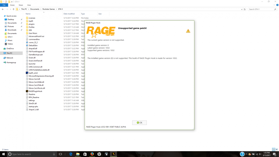Viewport: 279px width, 157px height.
Task: Open GTA V in Quick access
Action: click(10, 37)
